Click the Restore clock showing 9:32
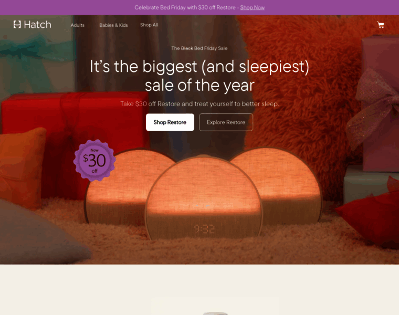 (204, 199)
